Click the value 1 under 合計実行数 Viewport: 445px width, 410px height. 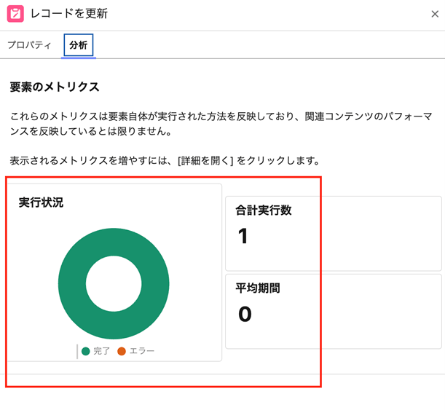[243, 236]
